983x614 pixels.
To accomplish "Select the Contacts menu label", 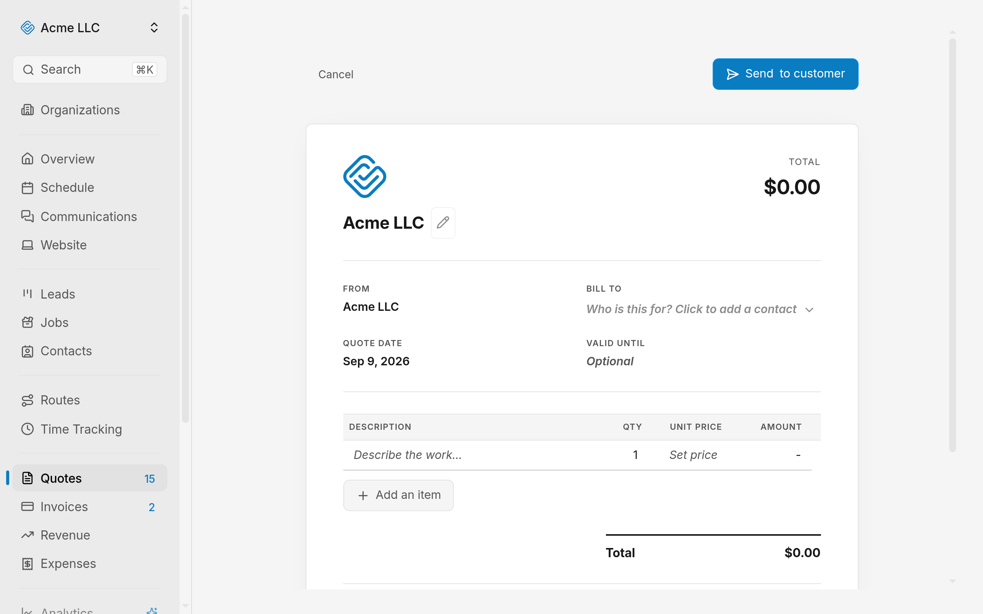I will pyautogui.click(x=66, y=351).
